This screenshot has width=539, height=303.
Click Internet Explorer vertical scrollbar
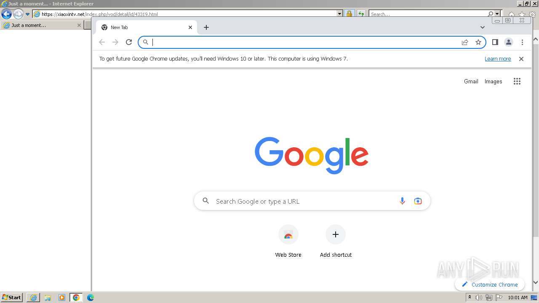[x=536, y=160]
